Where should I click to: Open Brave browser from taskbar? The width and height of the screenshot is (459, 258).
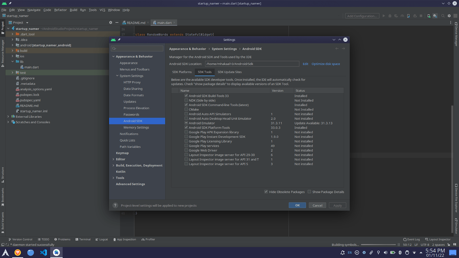pyautogui.click(x=18, y=252)
